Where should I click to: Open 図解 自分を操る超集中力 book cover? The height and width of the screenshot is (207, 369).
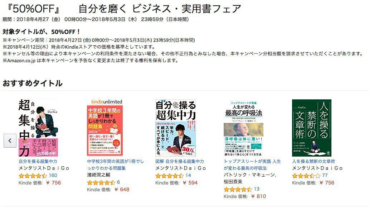176,128
